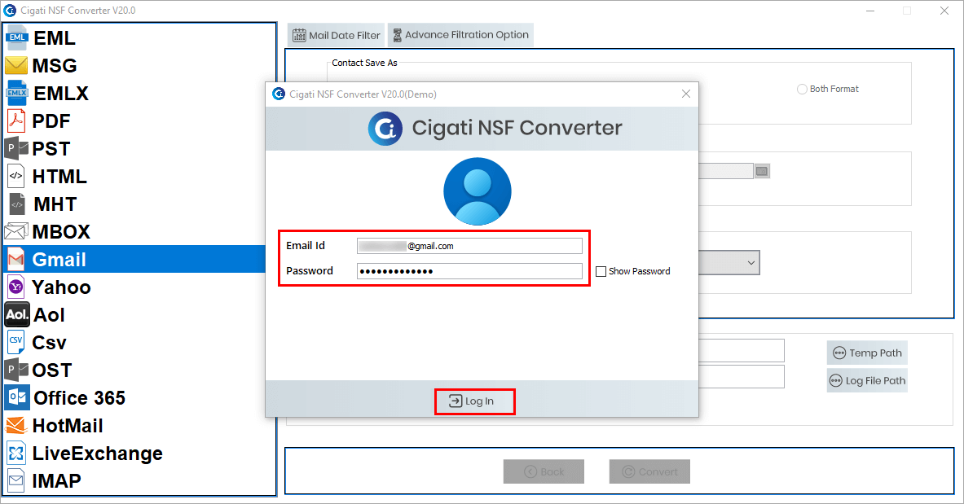Click the Temp Path button
The image size is (964, 504).
tap(867, 353)
